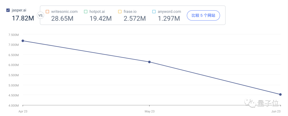Tick the hotpot.ai checkbox
Image resolution: width=288 pixels, height=116 pixels.
(86, 11)
